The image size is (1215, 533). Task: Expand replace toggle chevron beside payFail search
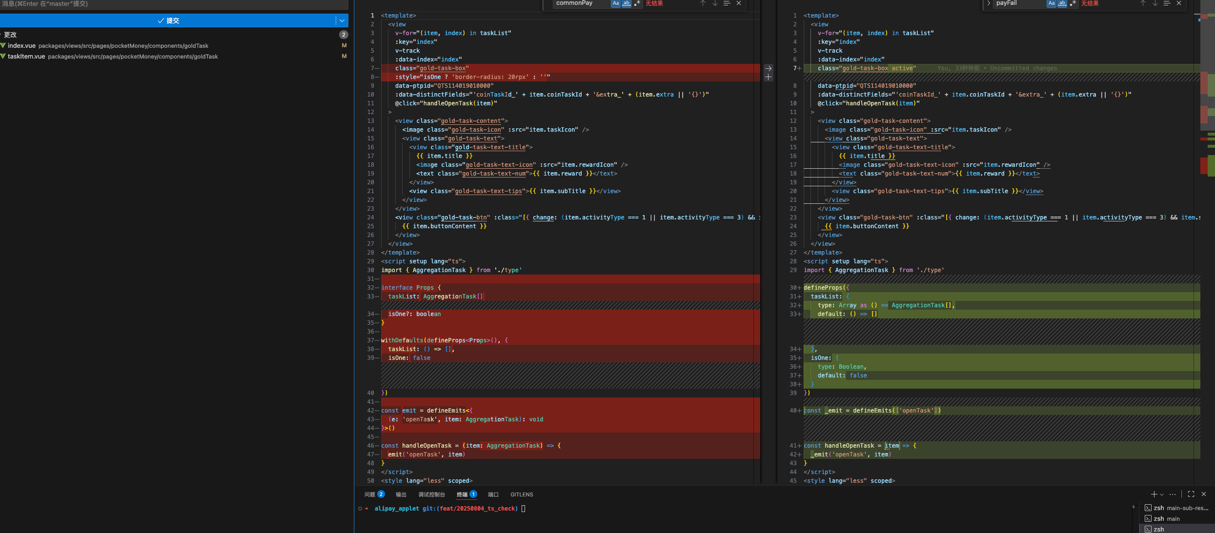[989, 3]
